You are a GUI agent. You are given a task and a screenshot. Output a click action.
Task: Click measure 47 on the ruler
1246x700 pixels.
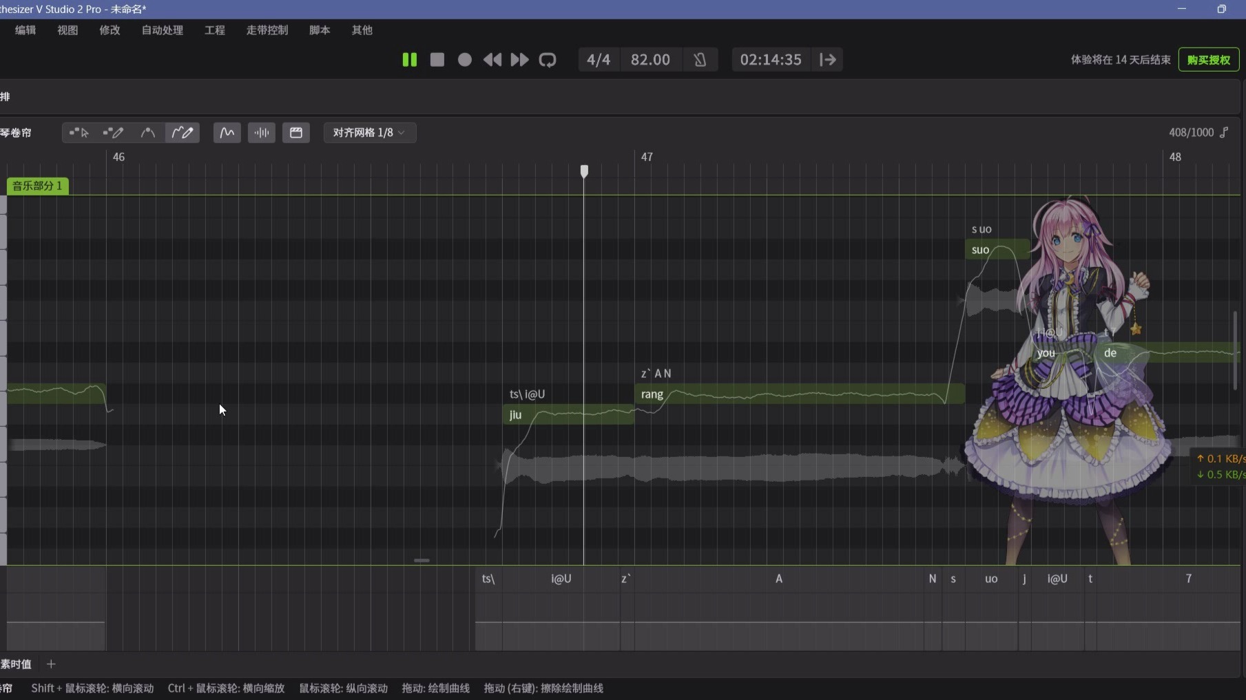coord(647,157)
